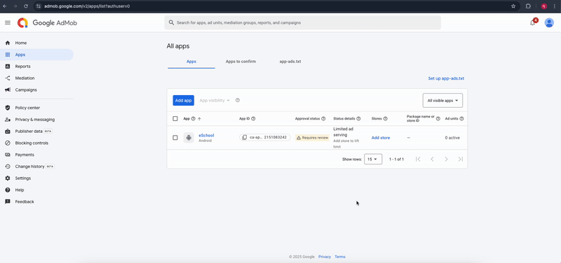Switch to the Apps to confirm tab

[x=241, y=62]
